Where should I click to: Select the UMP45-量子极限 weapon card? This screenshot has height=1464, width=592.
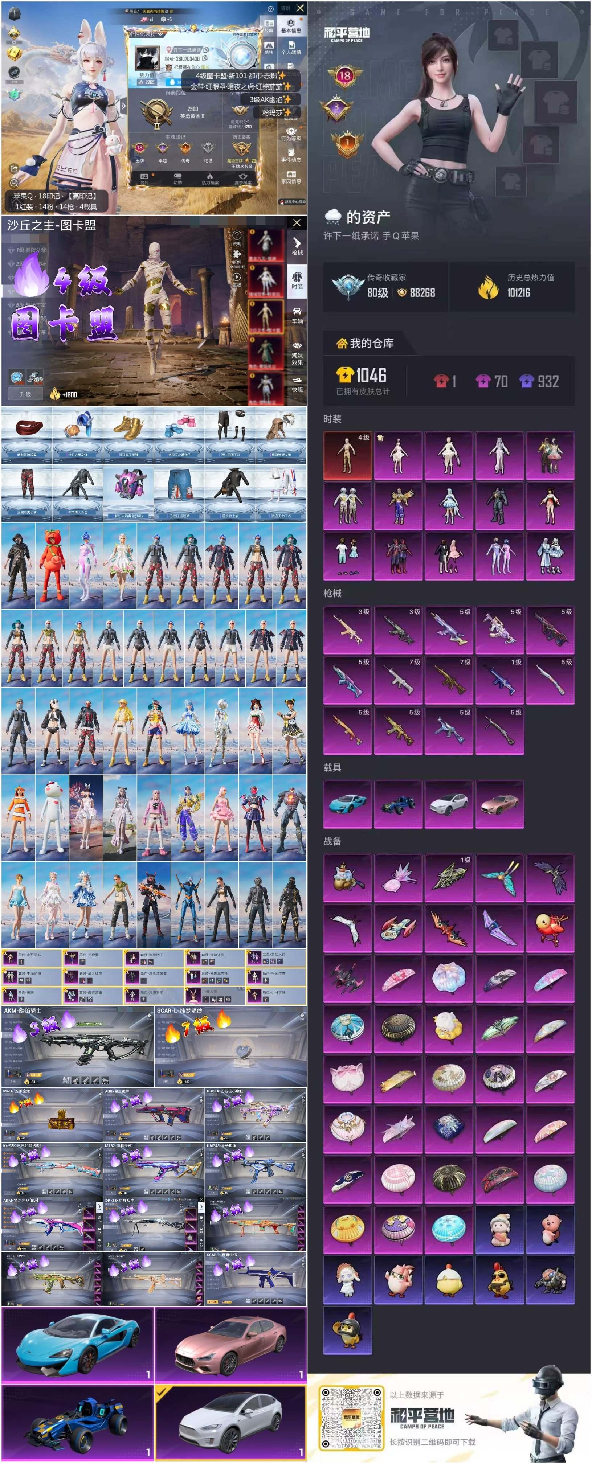256,1170
